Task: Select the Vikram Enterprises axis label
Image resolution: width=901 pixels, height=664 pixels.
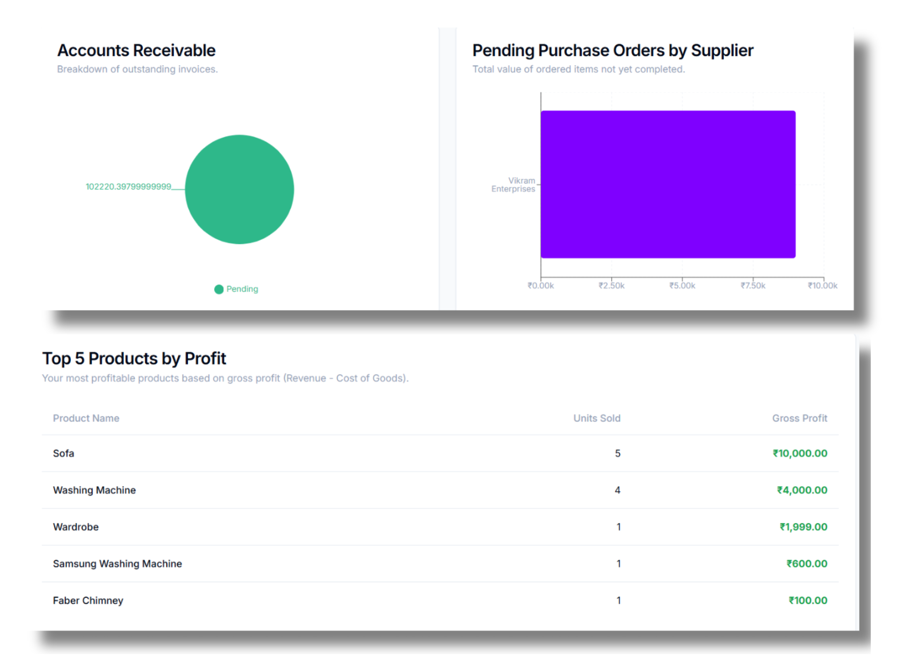Action: (x=513, y=184)
